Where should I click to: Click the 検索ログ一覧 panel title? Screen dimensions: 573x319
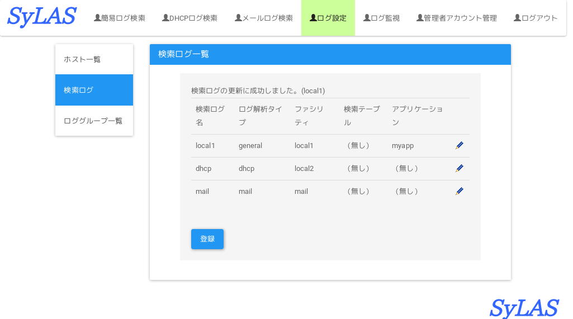[x=183, y=54]
